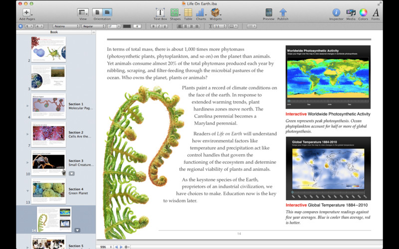The height and width of the screenshot is (249, 399).
Task: Open the Add Pages menu
Action: (26, 12)
